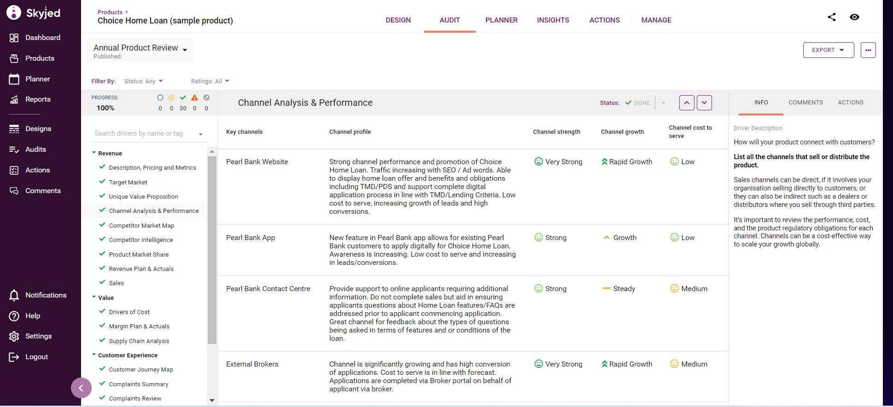Click the Skyjed logo icon

click(14, 12)
